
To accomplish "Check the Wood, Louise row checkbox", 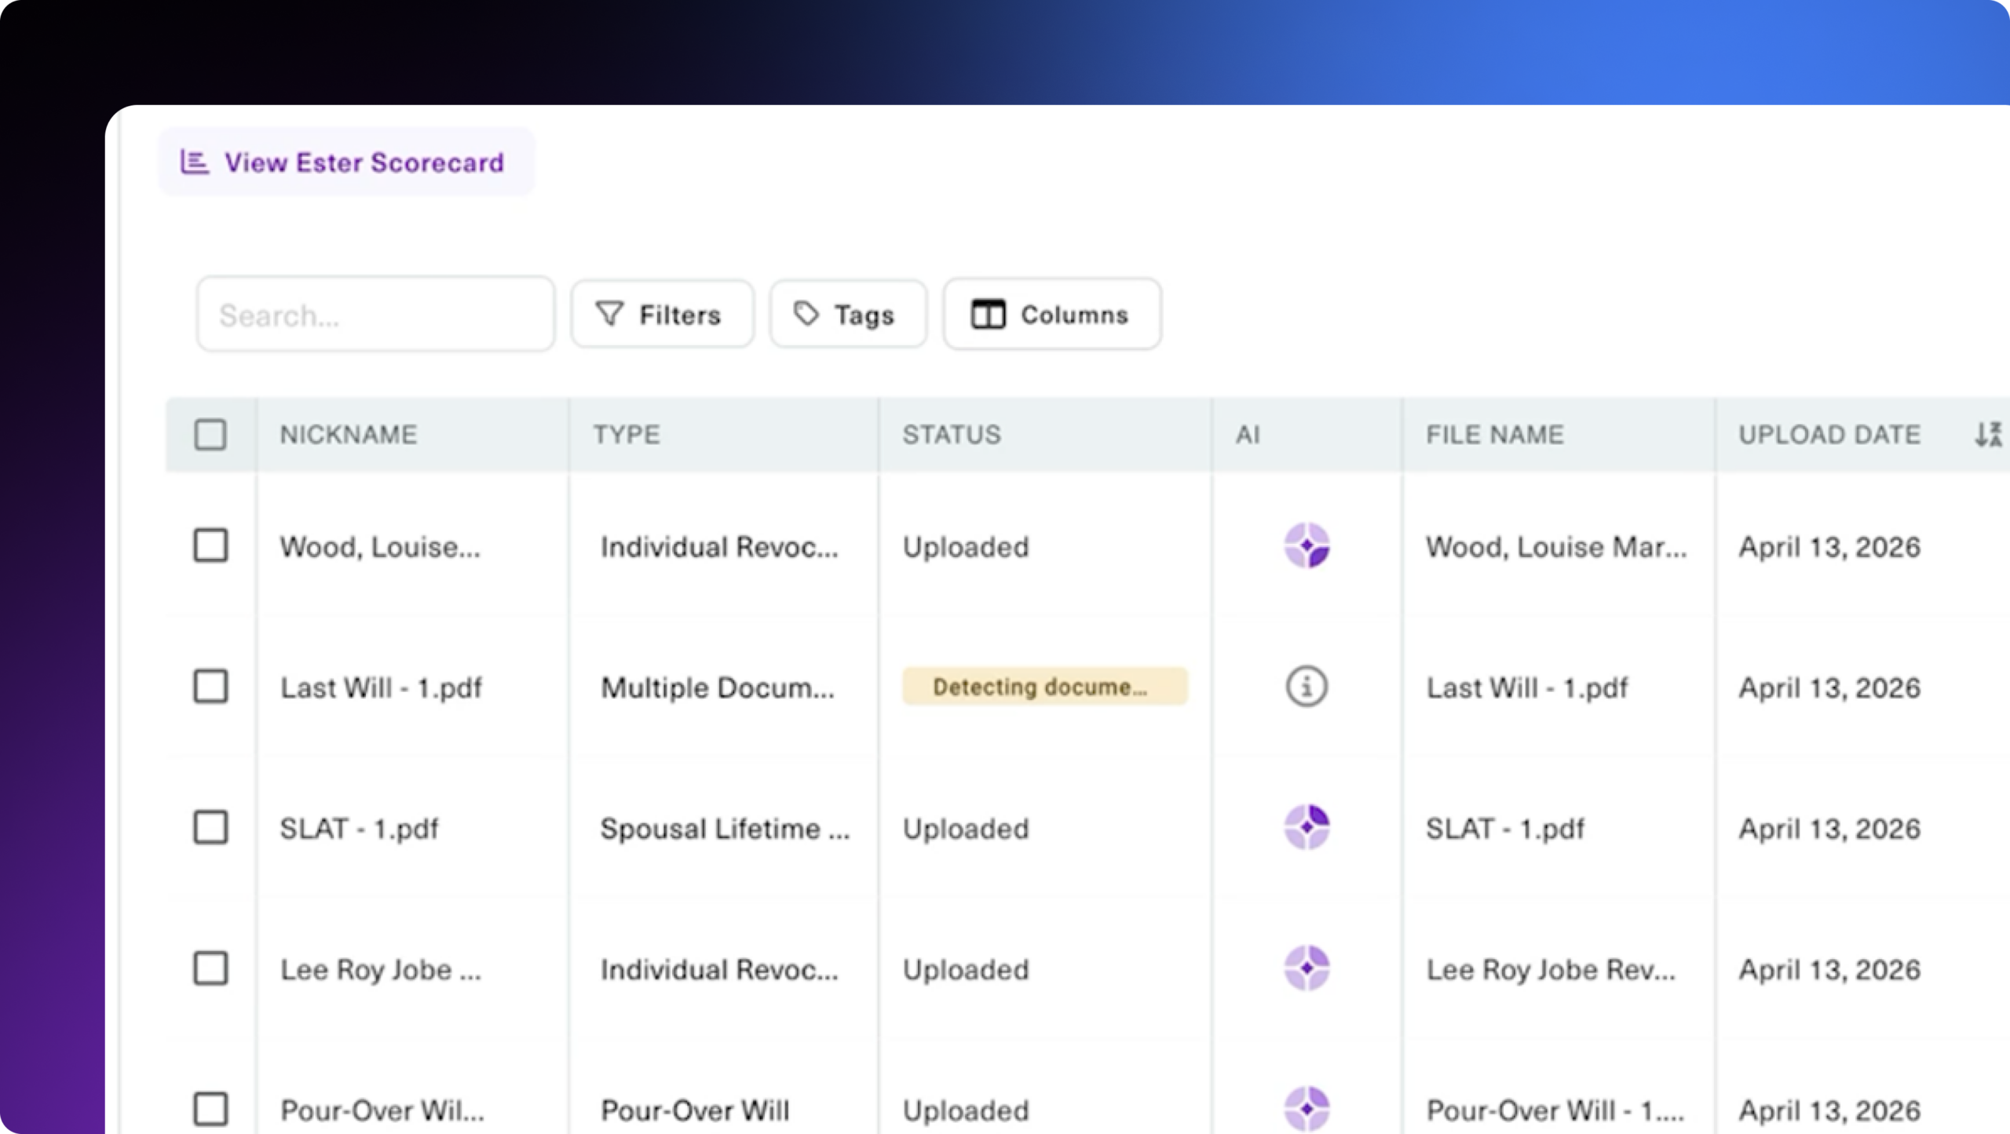I will (210, 545).
